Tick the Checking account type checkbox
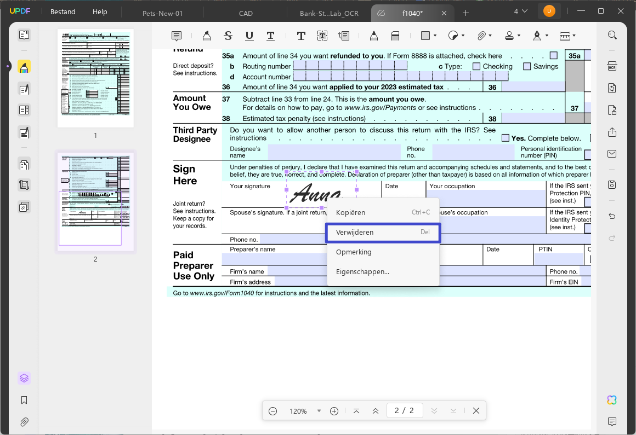The width and height of the screenshot is (636, 435). pos(476,66)
